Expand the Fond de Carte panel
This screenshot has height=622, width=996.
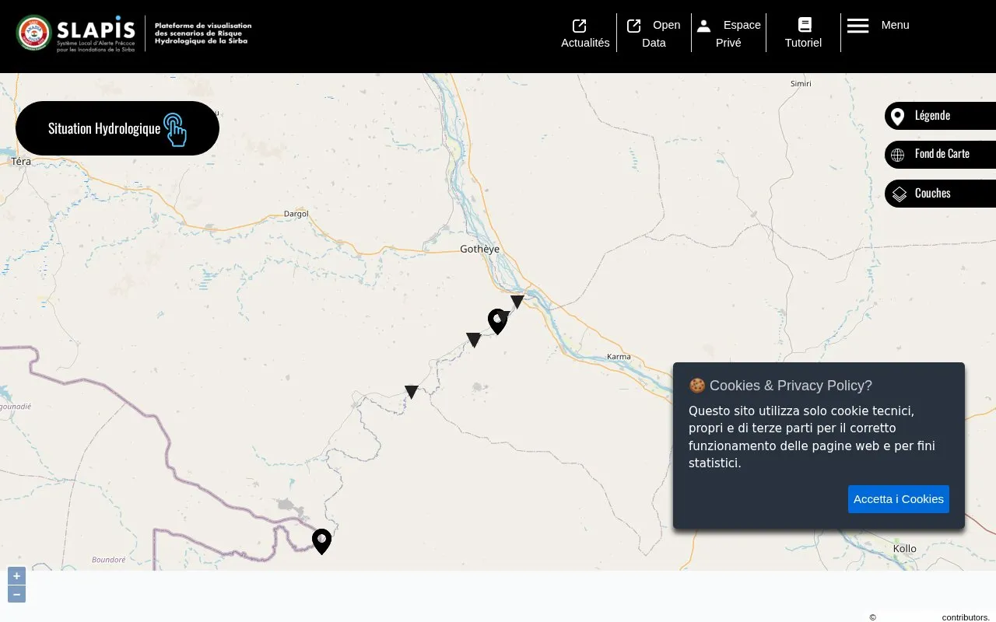pyautogui.click(x=940, y=154)
